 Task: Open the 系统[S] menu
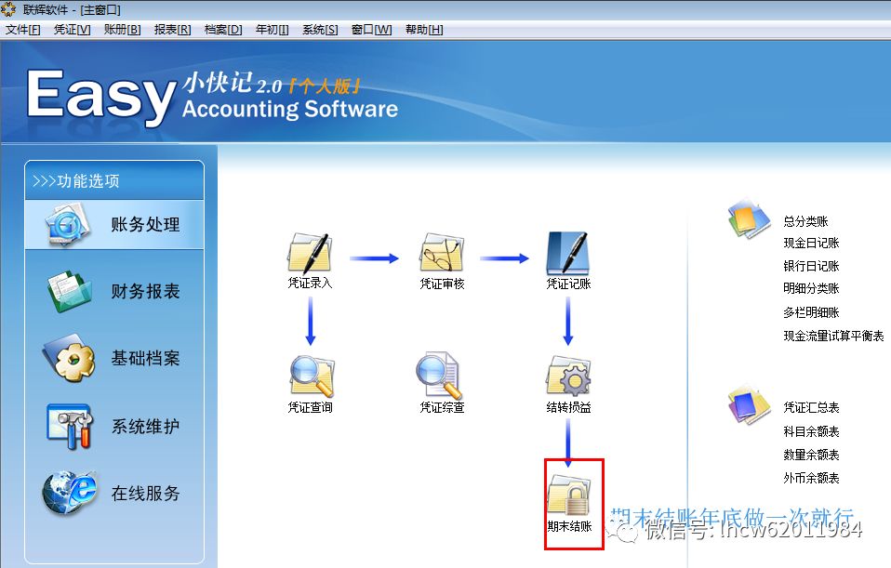tap(320, 30)
